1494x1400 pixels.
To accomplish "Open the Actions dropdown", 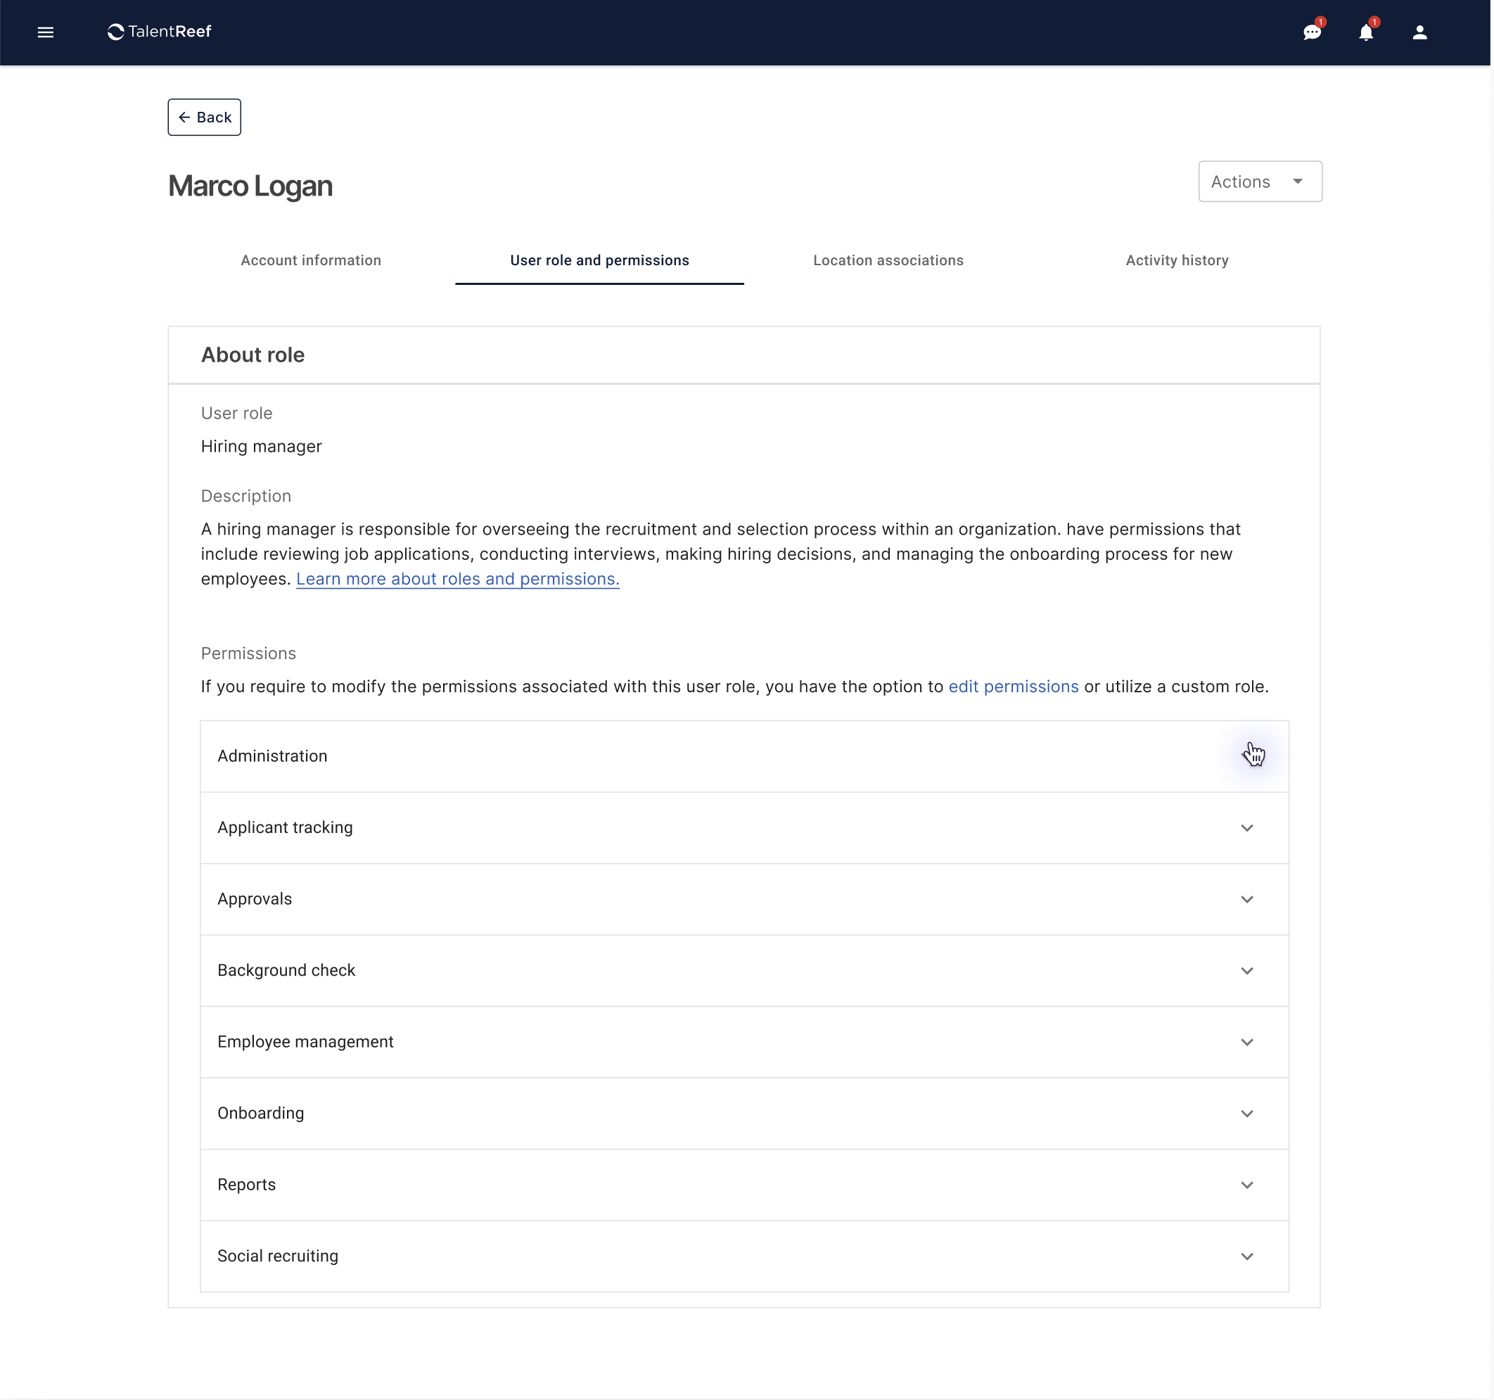I will click(1260, 181).
